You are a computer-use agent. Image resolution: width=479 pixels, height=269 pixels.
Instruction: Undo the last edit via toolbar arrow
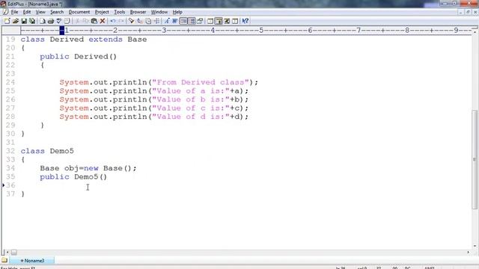click(113, 21)
